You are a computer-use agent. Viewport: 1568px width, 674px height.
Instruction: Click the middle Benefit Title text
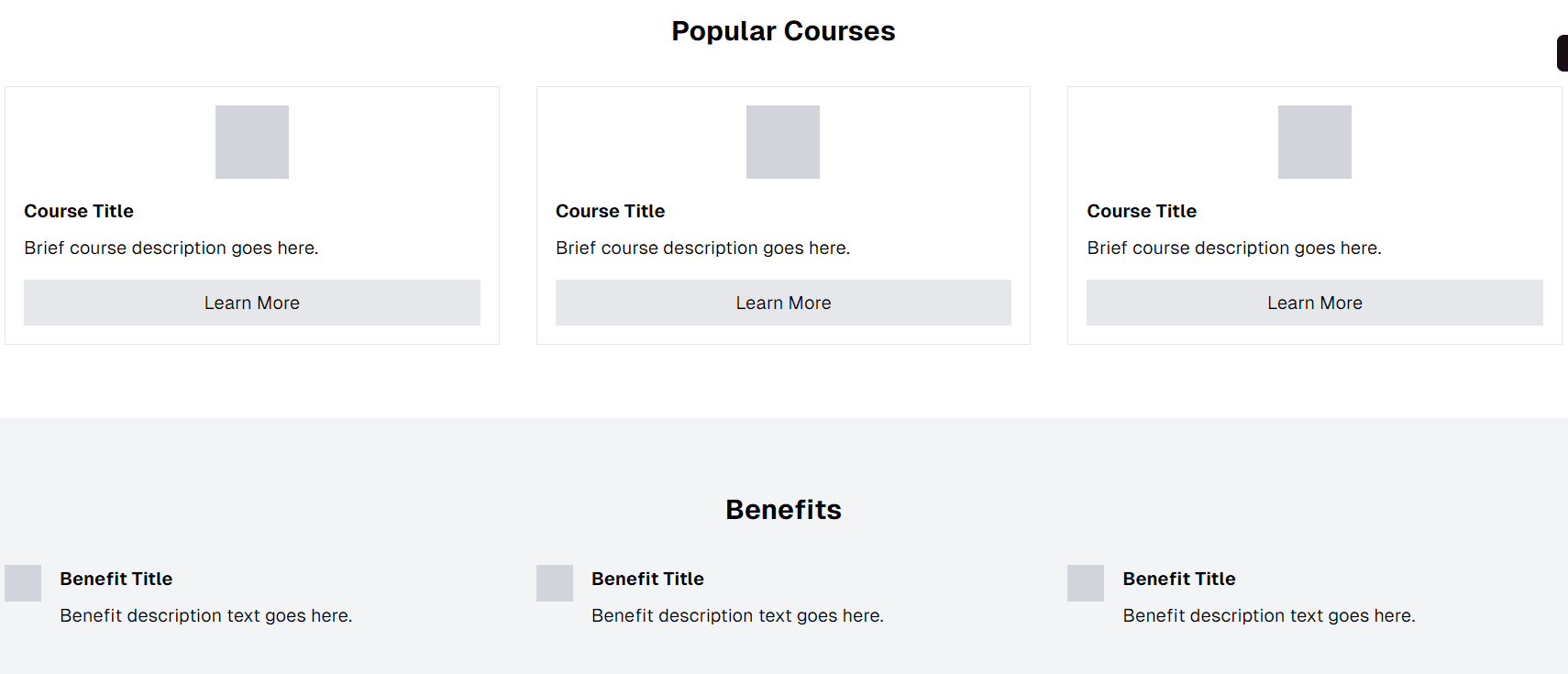(x=647, y=579)
